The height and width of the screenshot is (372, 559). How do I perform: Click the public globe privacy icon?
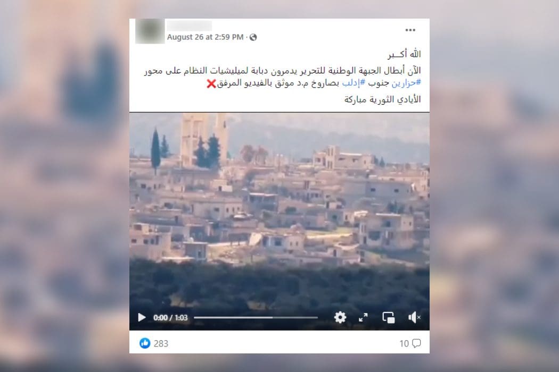coord(253,37)
